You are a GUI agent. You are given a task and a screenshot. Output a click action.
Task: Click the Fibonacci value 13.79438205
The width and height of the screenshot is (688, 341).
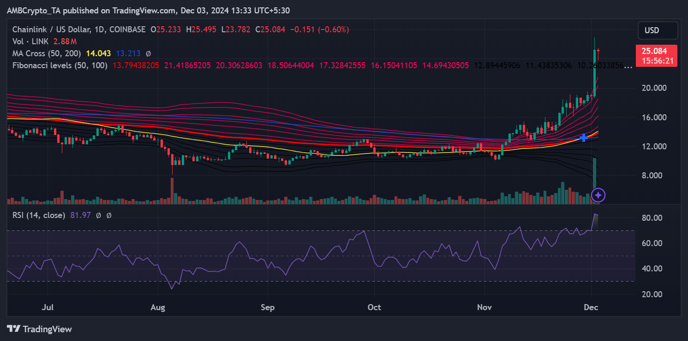point(135,65)
